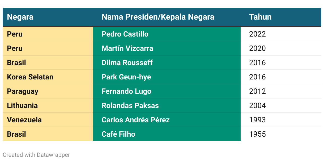This screenshot has width=324, height=161.
Task: Click the Negara column header
Action: tap(20, 17)
